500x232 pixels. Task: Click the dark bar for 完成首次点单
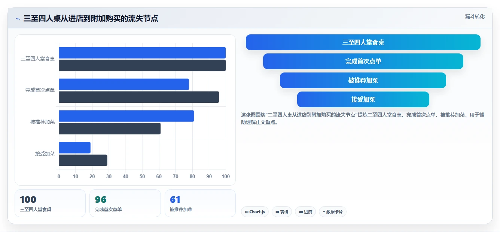click(x=139, y=97)
